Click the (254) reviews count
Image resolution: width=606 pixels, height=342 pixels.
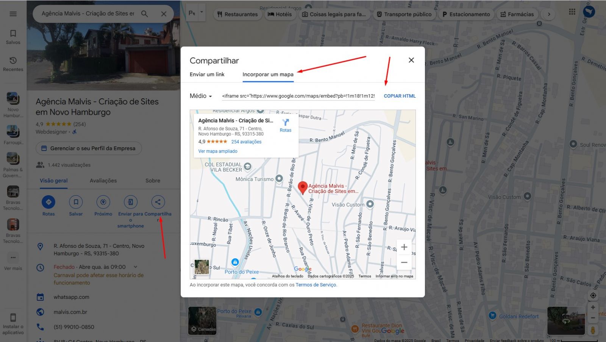[x=80, y=124]
